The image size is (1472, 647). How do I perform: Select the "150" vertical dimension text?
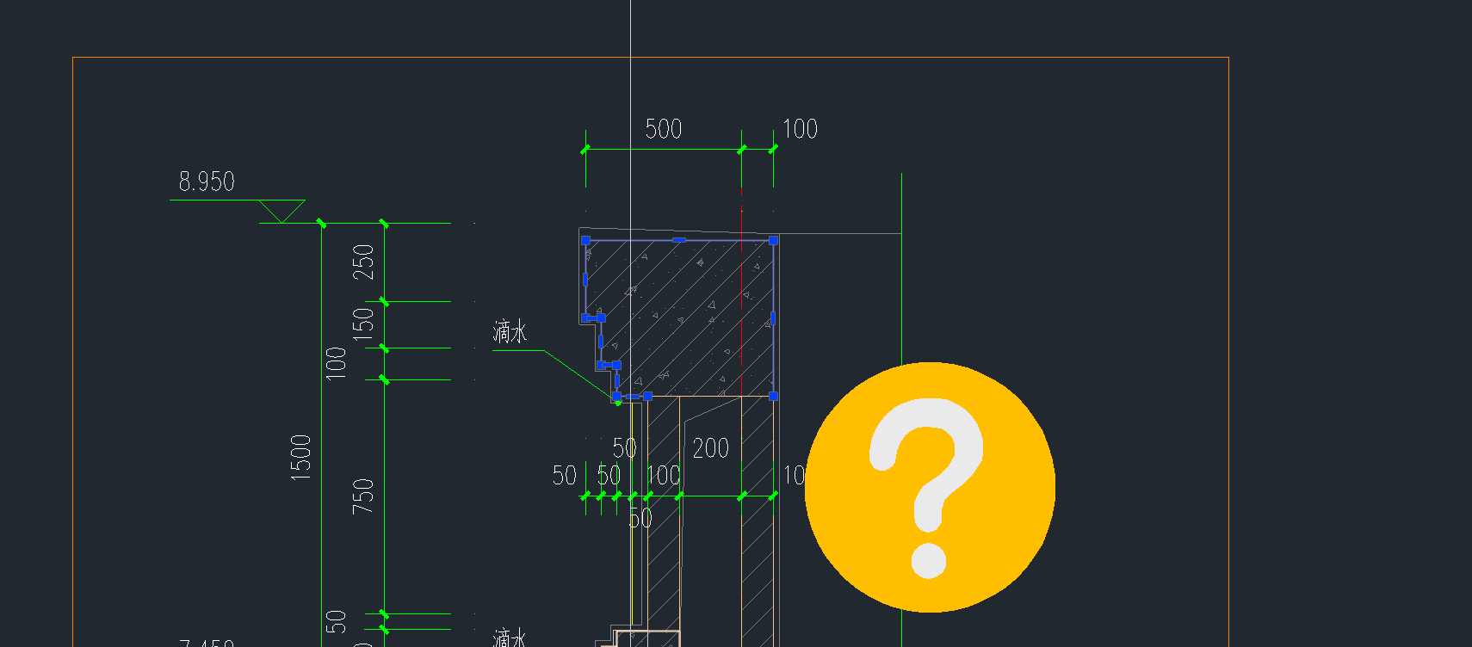coord(363,323)
